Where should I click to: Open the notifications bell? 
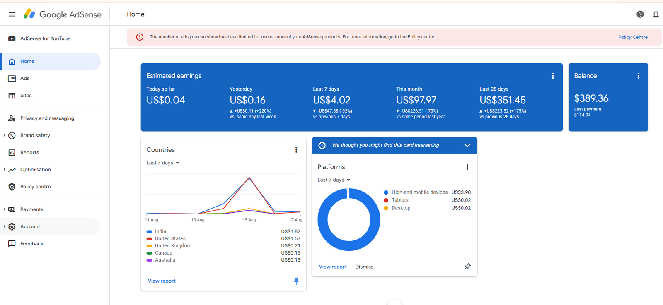click(x=656, y=14)
